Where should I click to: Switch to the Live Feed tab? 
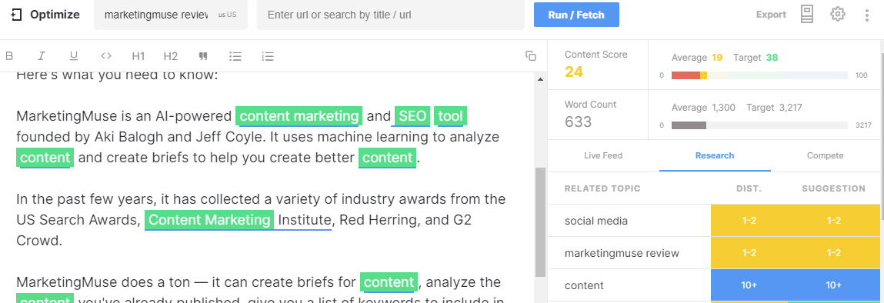pyautogui.click(x=602, y=155)
